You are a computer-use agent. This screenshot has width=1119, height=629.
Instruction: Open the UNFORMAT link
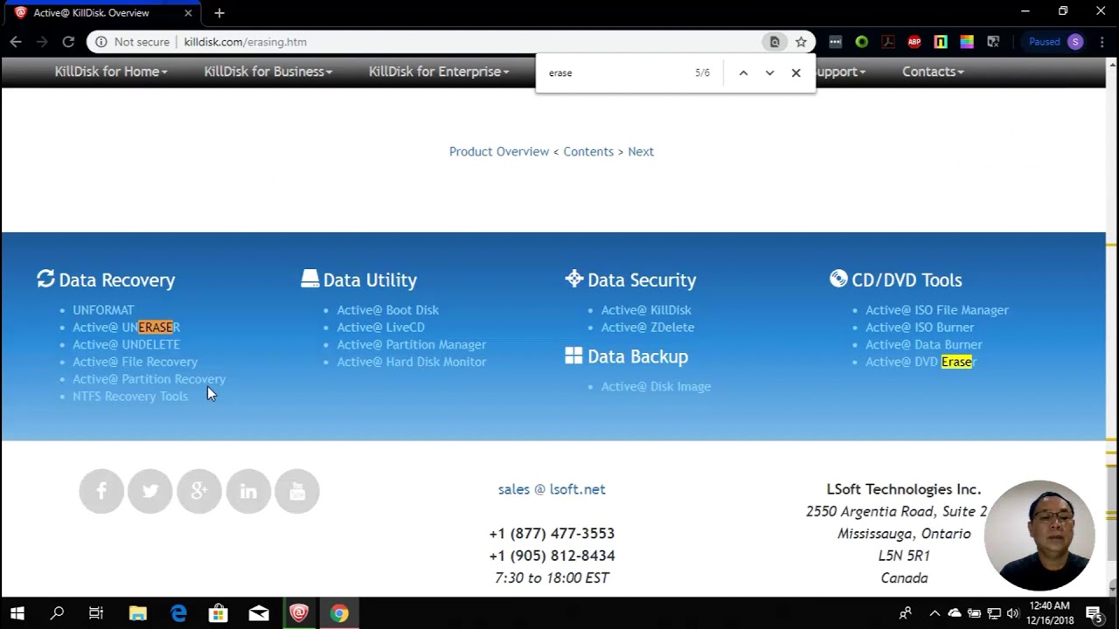(x=103, y=310)
